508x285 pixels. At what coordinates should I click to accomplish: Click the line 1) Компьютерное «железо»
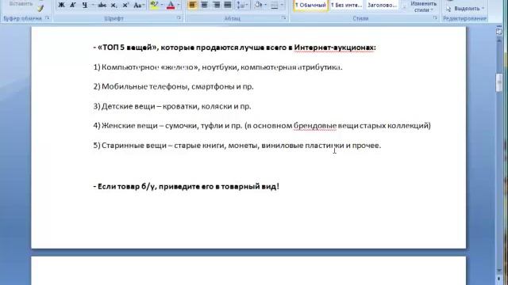[217, 67]
